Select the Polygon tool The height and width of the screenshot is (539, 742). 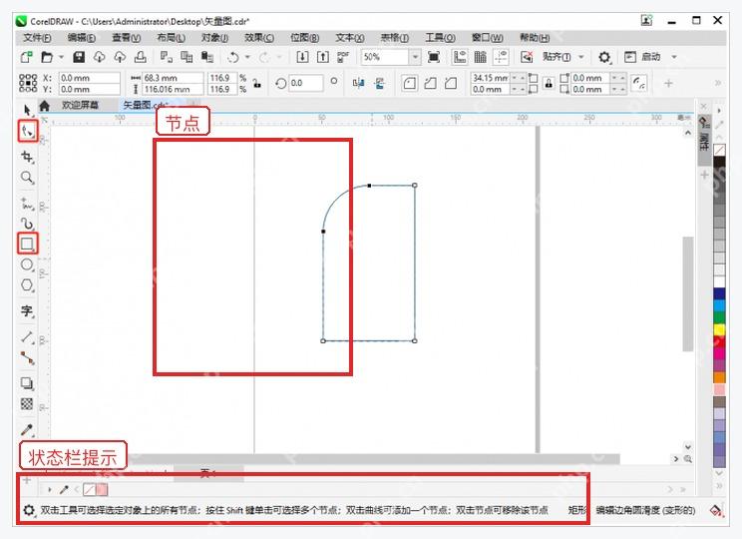pos(27,285)
